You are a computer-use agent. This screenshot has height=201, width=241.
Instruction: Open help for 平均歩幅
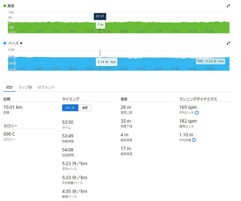pyautogui.click(x=194, y=140)
